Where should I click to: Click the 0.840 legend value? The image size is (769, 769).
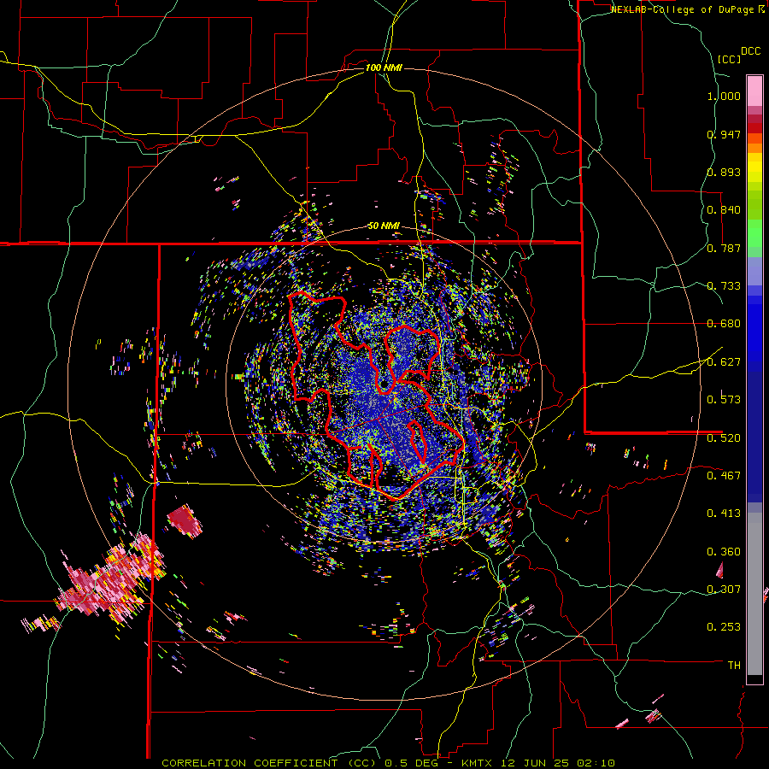click(x=724, y=210)
